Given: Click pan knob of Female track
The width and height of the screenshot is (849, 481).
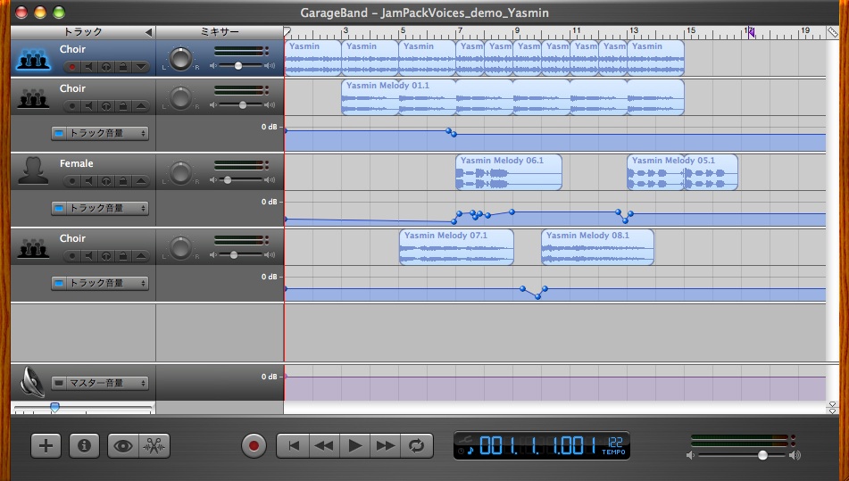Looking at the screenshot, I should coord(181,172).
